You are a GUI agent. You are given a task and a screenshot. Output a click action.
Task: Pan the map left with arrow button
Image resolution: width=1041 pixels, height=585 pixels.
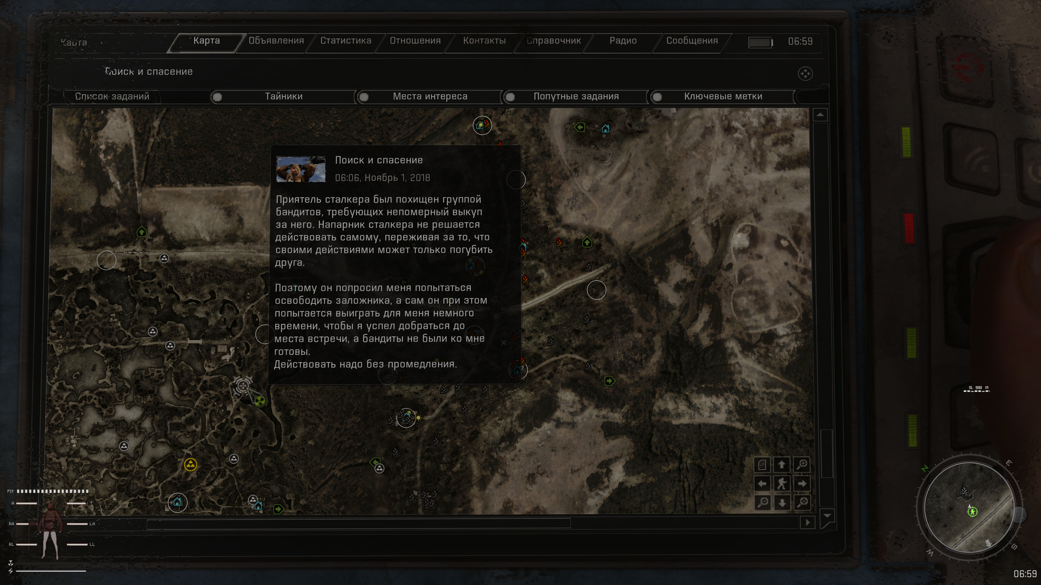coord(763,483)
